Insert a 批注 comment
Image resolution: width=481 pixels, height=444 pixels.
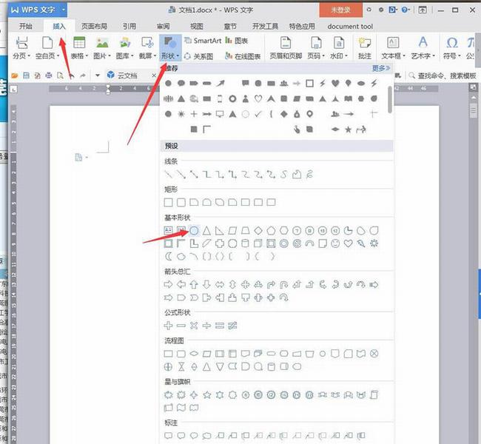tap(365, 48)
